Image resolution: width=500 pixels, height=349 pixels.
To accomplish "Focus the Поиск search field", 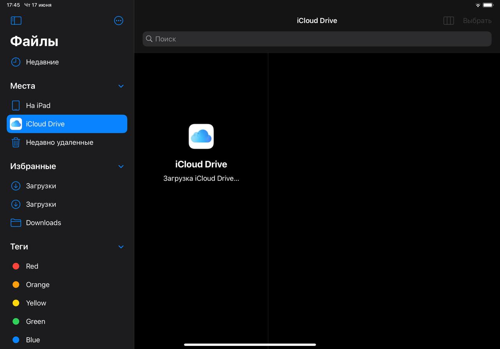I will coord(317,39).
